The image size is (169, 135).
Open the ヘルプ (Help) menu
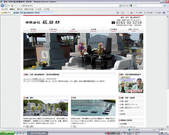click(46, 9)
